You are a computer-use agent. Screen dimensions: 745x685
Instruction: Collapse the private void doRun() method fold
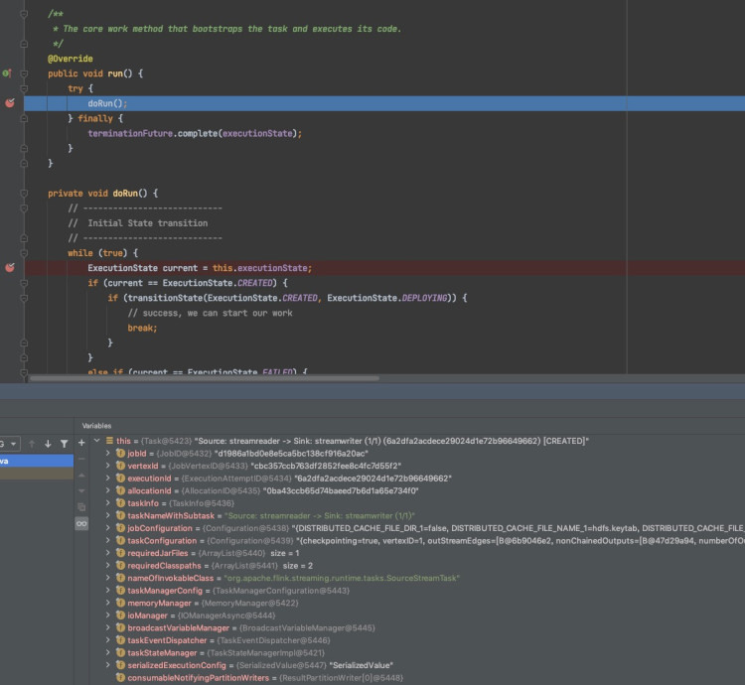pos(24,194)
